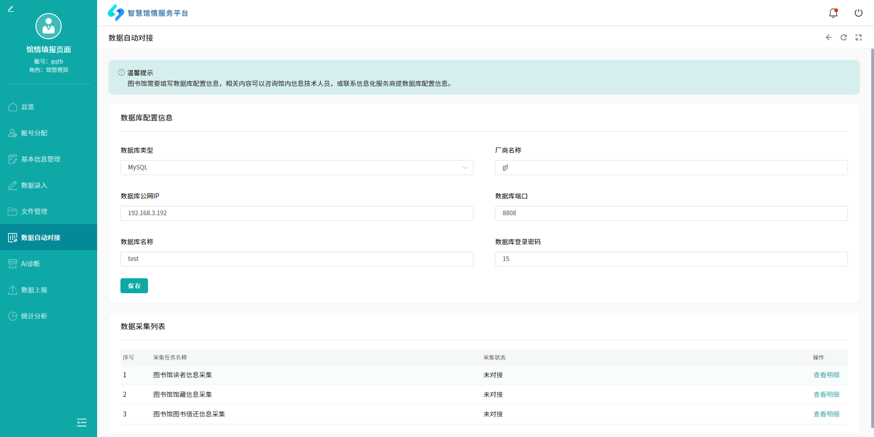View 查看明细 for 图书馆读者信息采集
Image resolution: width=874 pixels, height=437 pixels.
826,375
